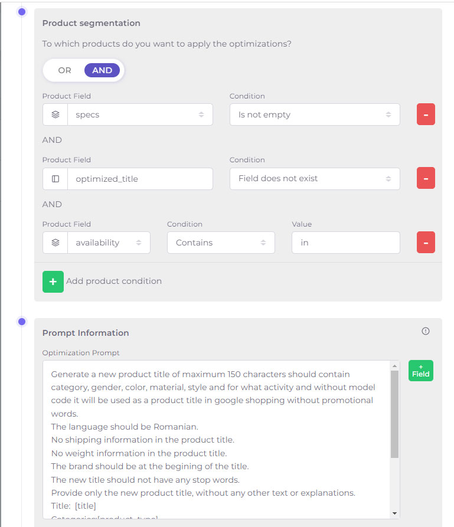Screen dimensions: 454x527
Task: Open the Prompt Information info icon
Action: [x=426, y=331]
